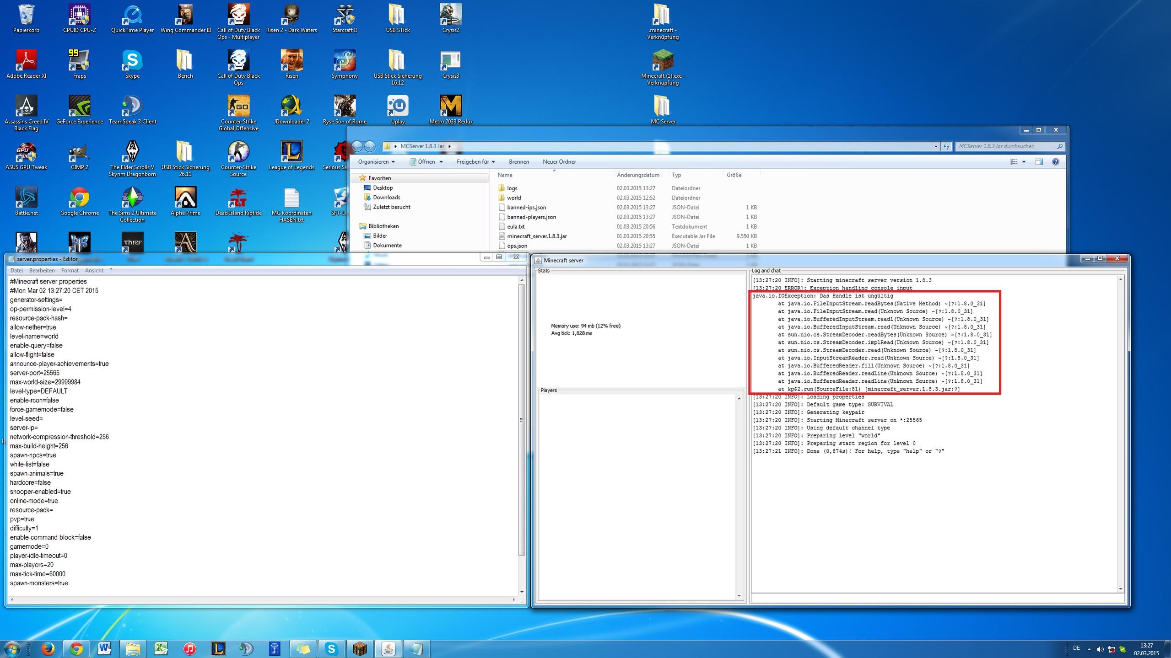Viewport: 1171px width, 658px height.
Task: Open the view options dropdown arrow in Explorer
Action: tap(1024, 161)
